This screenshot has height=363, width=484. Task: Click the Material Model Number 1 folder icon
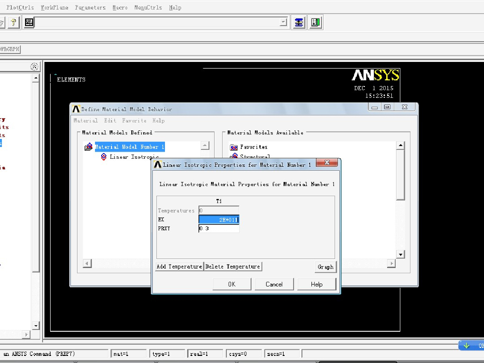[x=89, y=147]
